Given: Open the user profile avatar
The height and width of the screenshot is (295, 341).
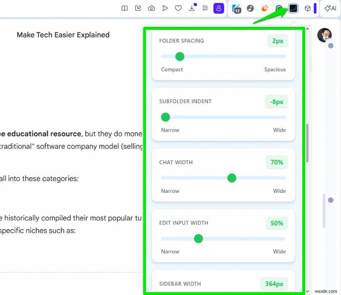Looking at the screenshot, I should click(x=324, y=35).
